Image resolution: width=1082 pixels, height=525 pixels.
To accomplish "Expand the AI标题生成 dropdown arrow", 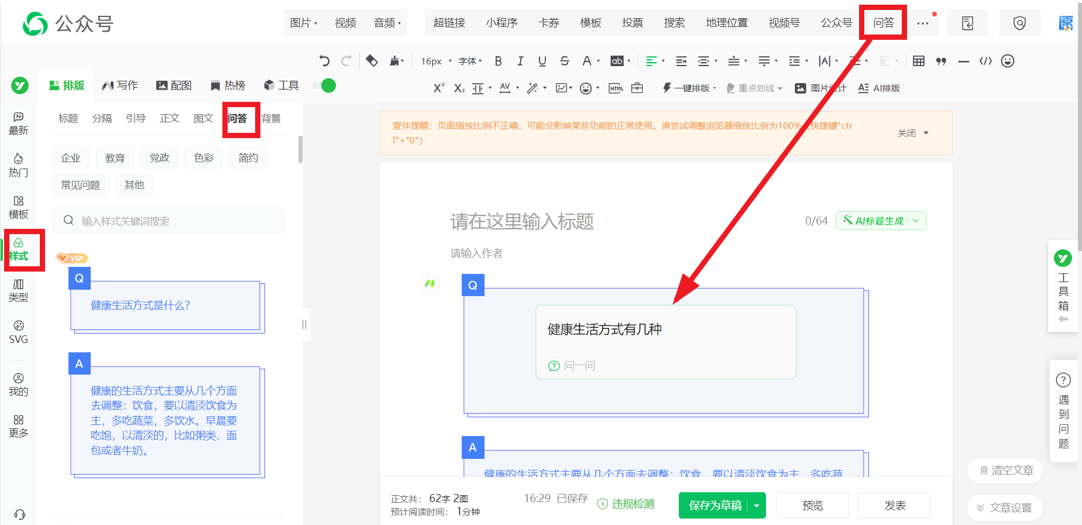I will [916, 221].
